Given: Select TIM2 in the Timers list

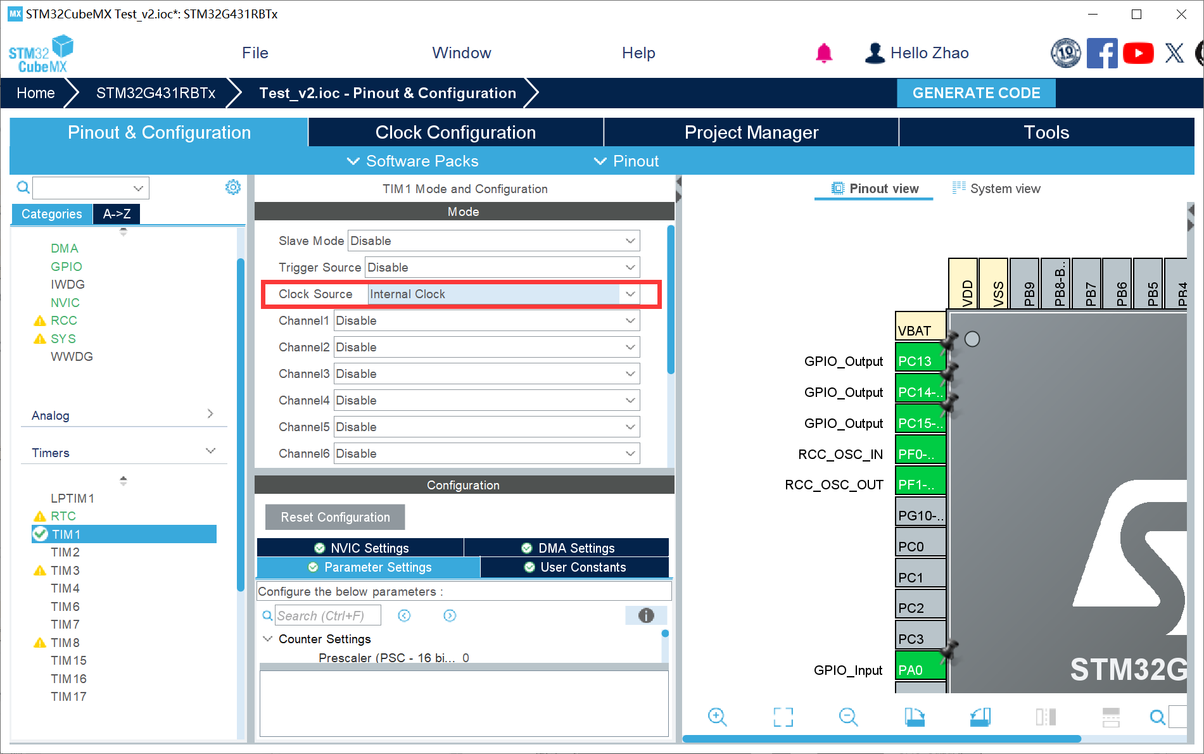Looking at the screenshot, I should click(x=65, y=552).
